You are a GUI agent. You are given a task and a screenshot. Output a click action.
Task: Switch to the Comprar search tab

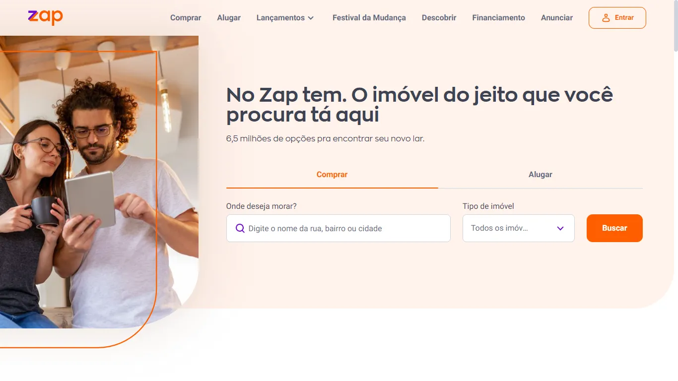pyautogui.click(x=332, y=175)
